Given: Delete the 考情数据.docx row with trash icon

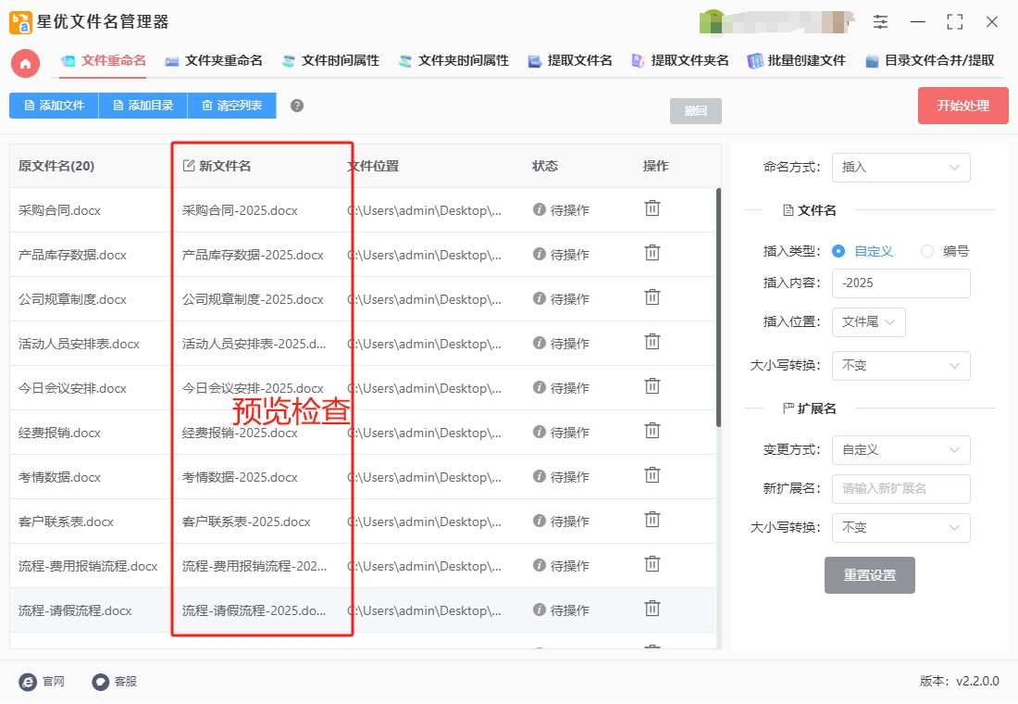Looking at the screenshot, I should coord(652,475).
